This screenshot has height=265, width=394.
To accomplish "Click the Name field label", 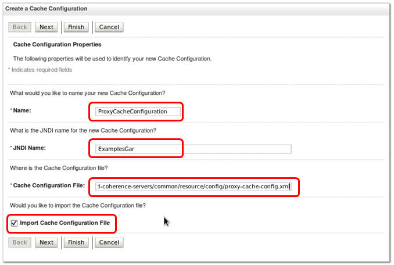I will click(x=22, y=110).
